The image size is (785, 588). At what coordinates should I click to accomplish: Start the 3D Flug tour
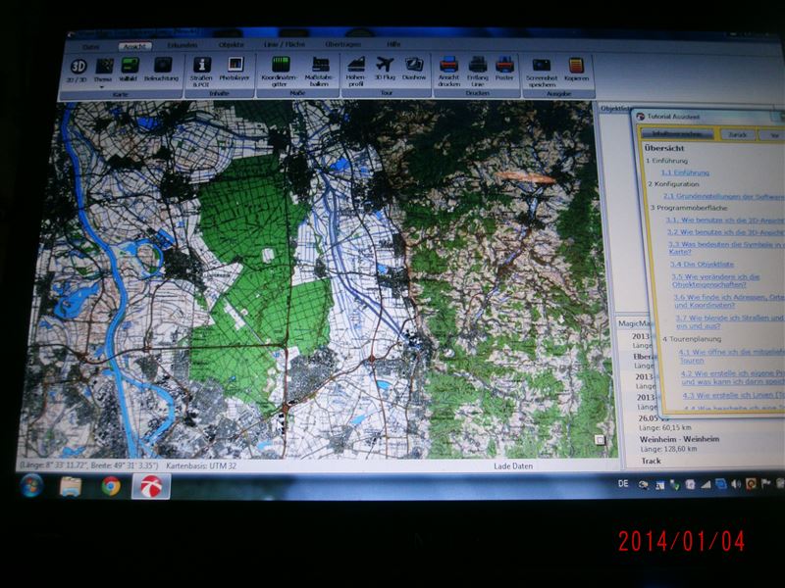coord(385,68)
